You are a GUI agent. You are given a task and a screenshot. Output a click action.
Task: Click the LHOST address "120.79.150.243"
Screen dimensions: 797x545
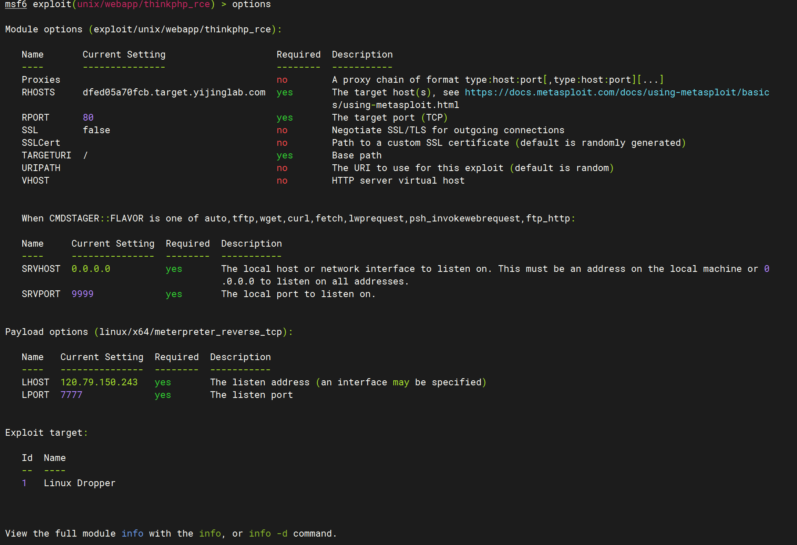point(99,382)
